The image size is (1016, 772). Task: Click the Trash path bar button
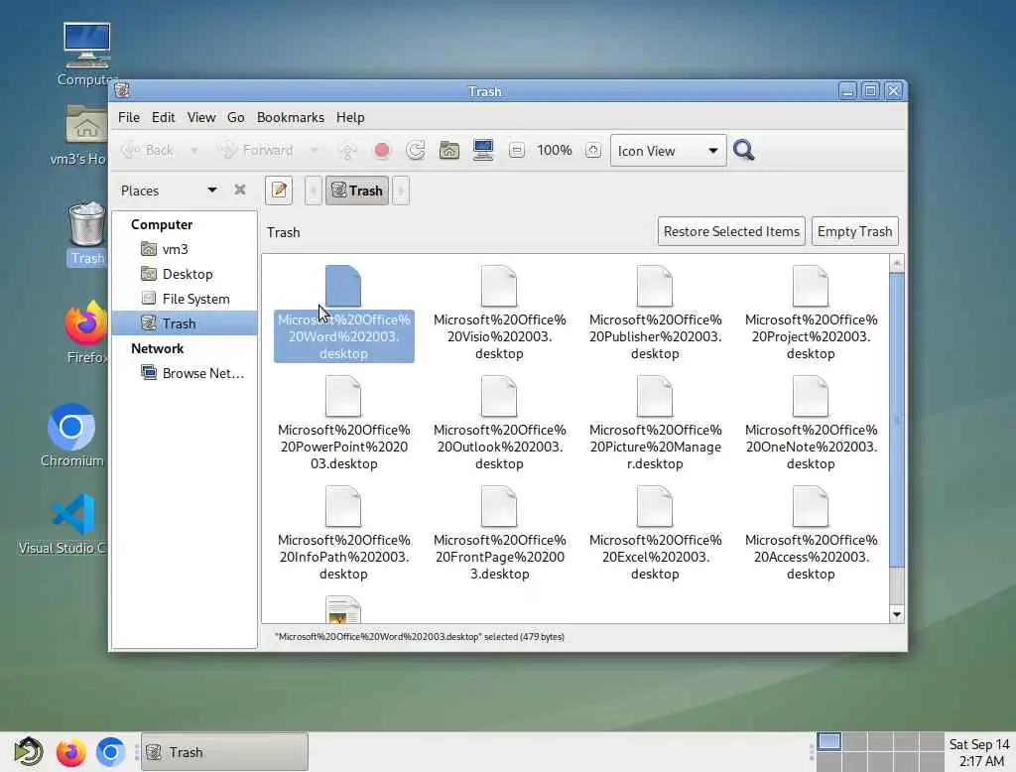(x=357, y=191)
